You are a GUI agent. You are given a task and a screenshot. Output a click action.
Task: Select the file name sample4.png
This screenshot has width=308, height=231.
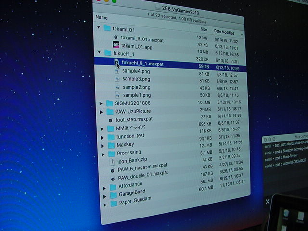pos(136,71)
